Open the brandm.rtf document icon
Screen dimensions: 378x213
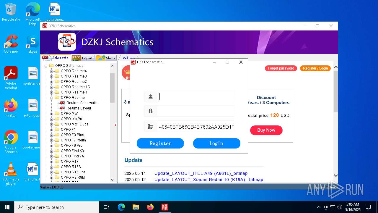(33, 172)
